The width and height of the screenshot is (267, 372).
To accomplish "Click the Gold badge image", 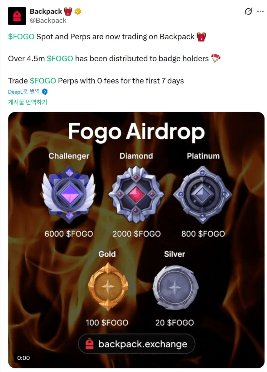I will [x=108, y=287].
